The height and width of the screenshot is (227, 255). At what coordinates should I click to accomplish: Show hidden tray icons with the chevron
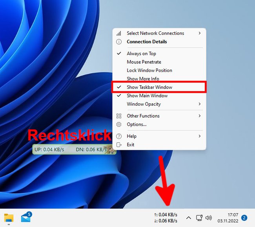[189, 218]
